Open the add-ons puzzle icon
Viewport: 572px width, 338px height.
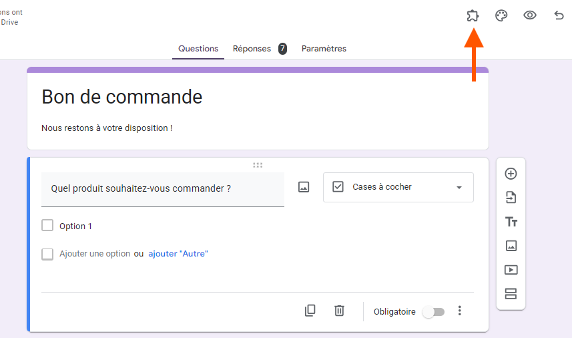(473, 15)
